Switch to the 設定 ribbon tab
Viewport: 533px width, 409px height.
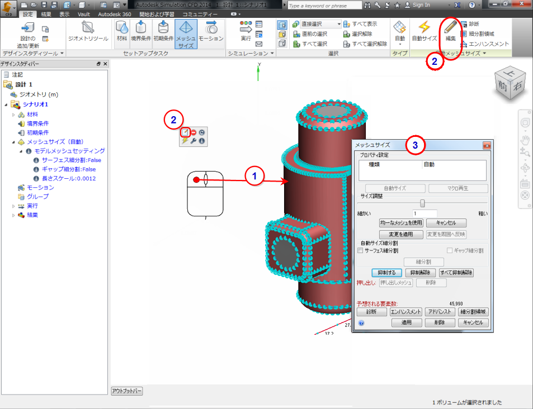[x=28, y=15]
